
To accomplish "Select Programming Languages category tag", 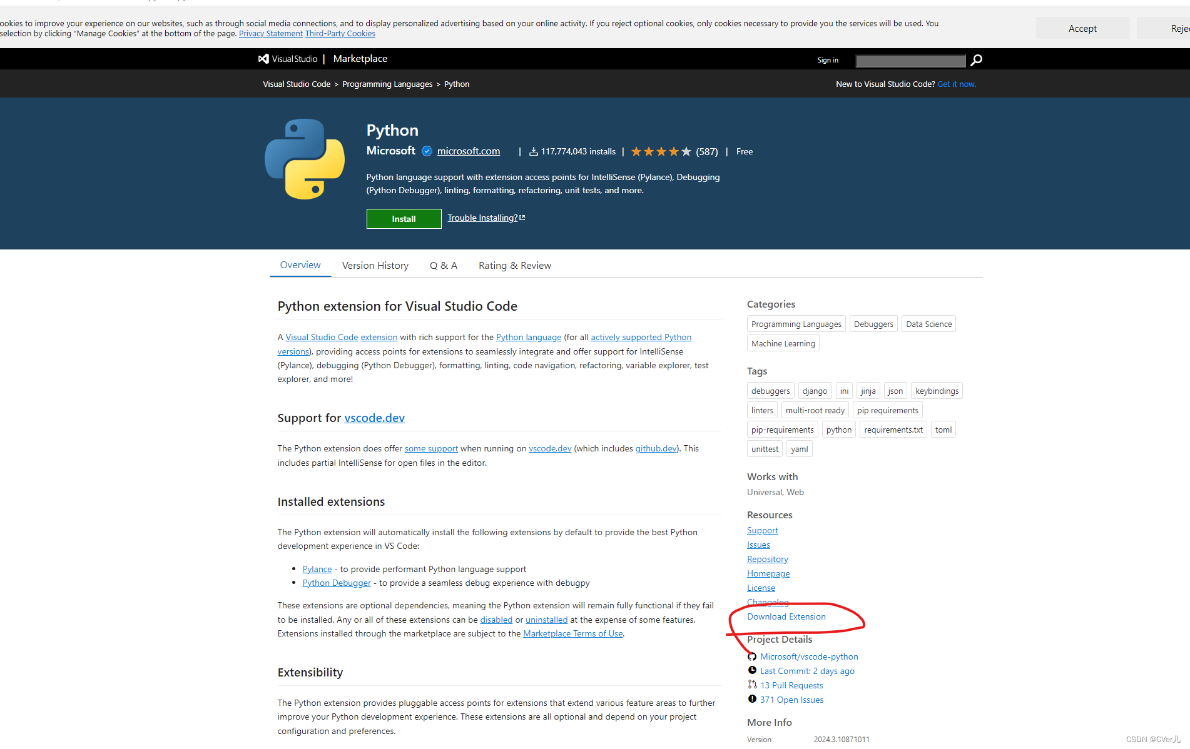I will pyautogui.click(x=796, y=324).
